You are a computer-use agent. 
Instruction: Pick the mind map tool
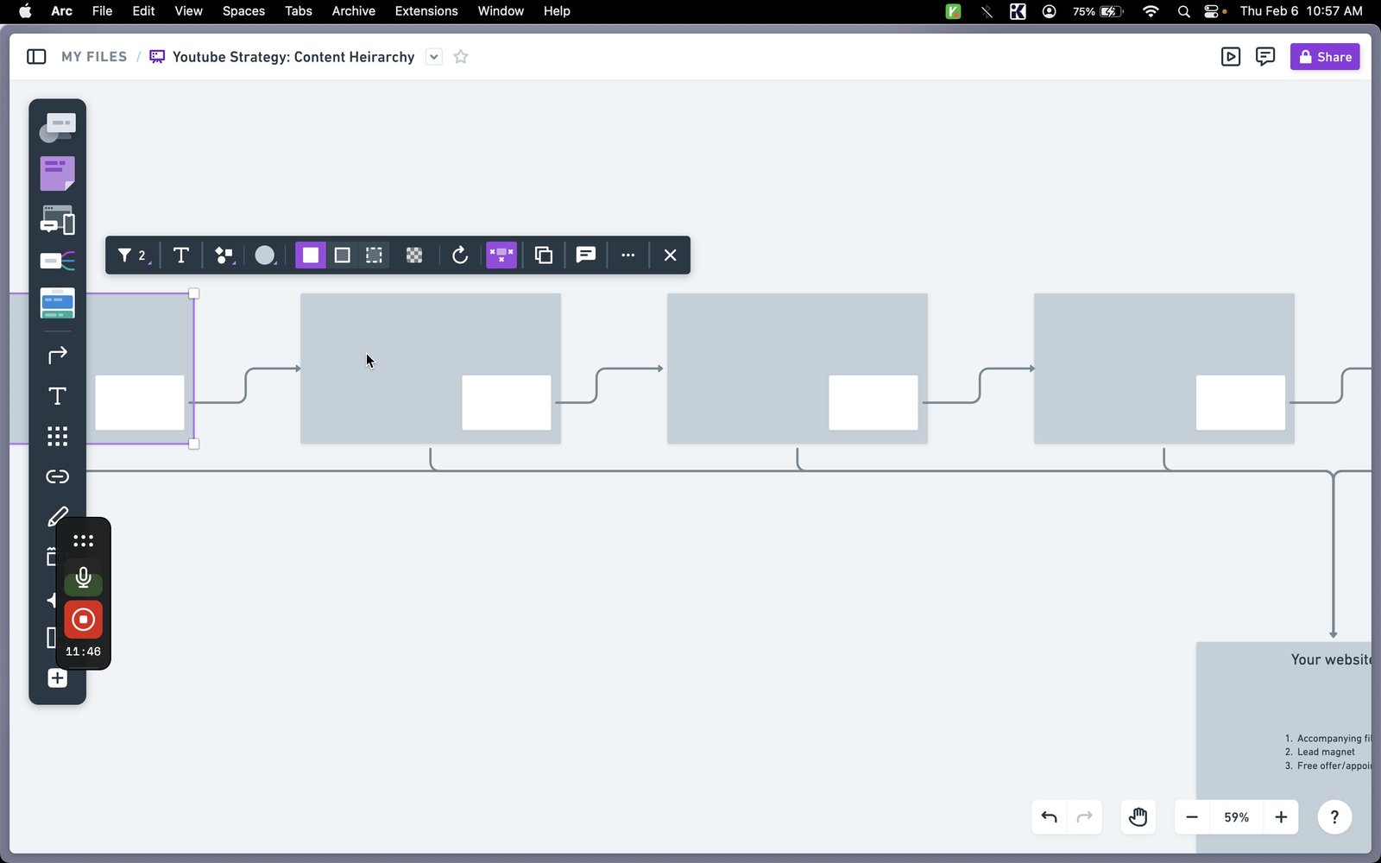[57, 261]
